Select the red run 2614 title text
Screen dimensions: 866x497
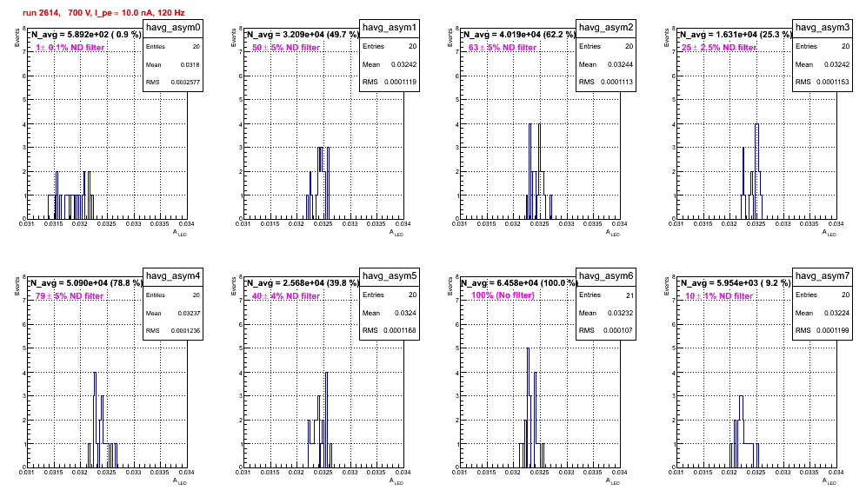tap(103, 12)
